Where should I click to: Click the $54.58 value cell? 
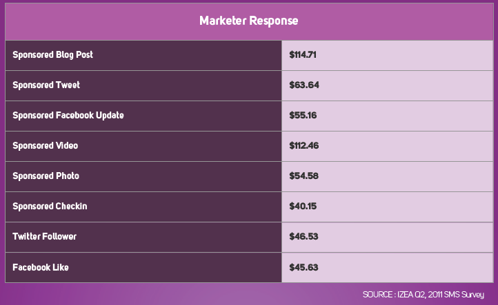click(x=304, y=176)
